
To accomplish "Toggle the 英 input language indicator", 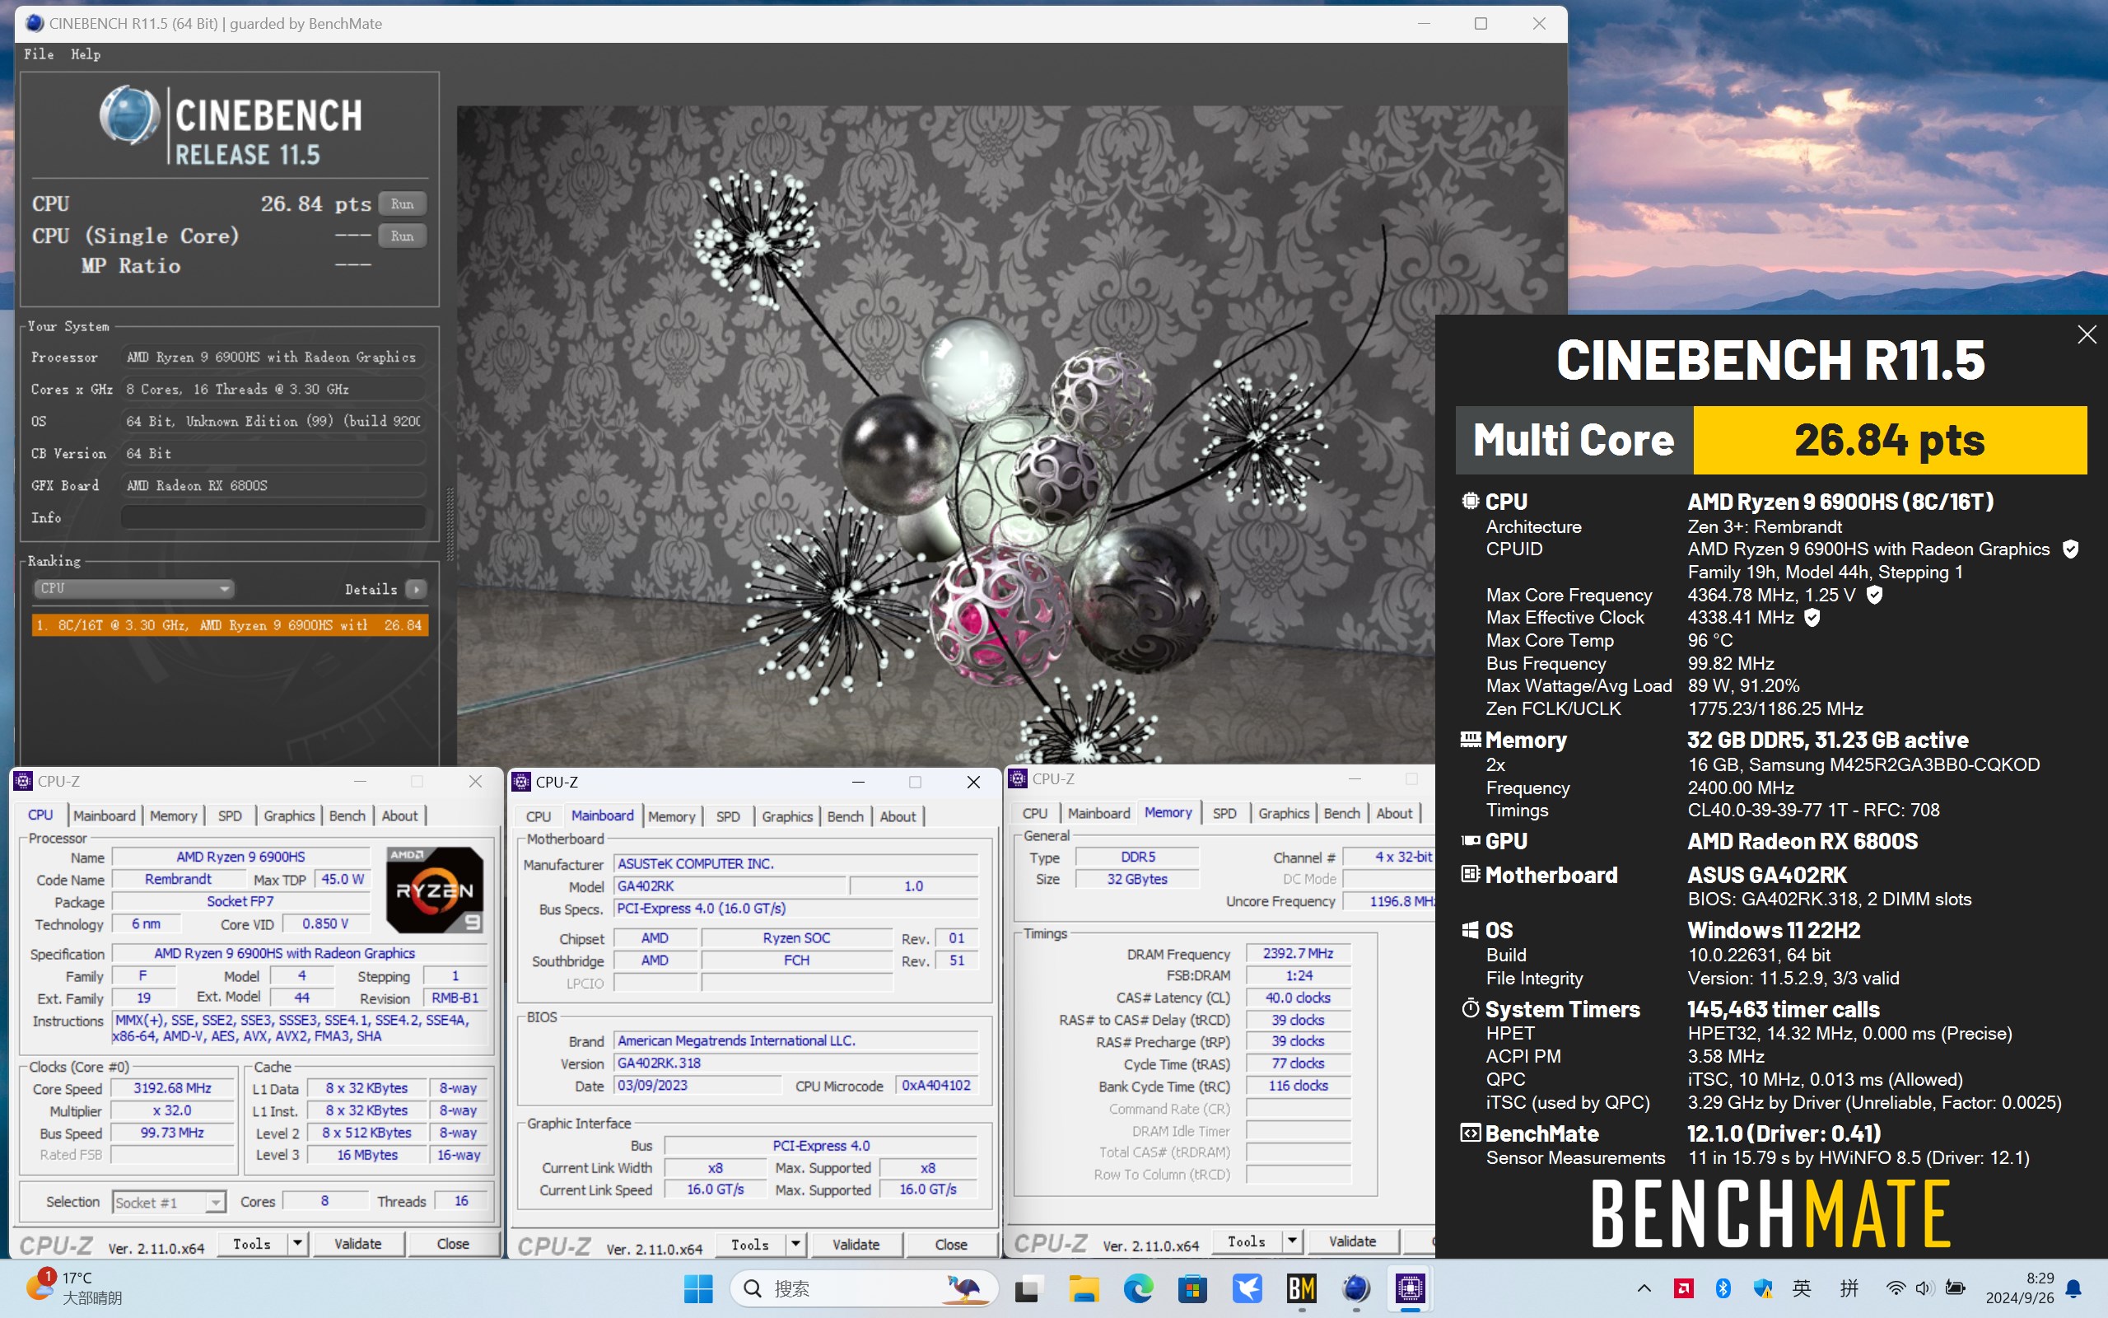I will [x=1803, y=1288].
